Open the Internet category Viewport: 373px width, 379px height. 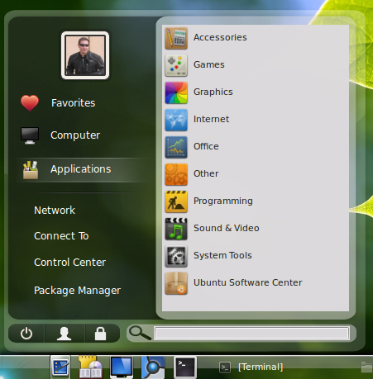click(256, 120)
